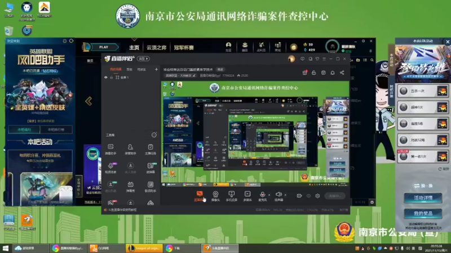Open the 活动详情 activity details button
The width and height of the screenshot is (451, 253).
pyautogui.click(x=423, y=198)
